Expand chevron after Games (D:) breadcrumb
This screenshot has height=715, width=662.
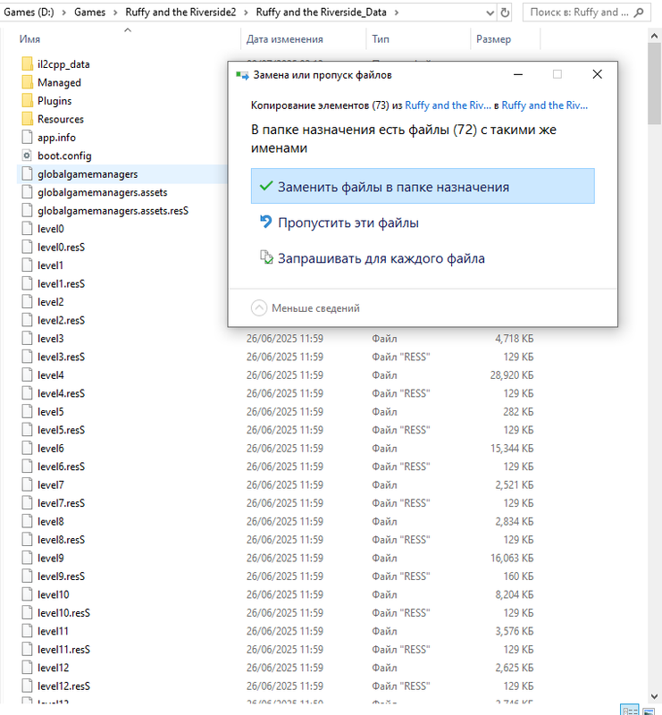[63, 13]
